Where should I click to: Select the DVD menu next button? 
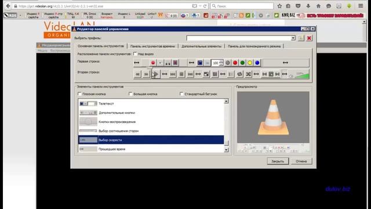tap(277, 74)
